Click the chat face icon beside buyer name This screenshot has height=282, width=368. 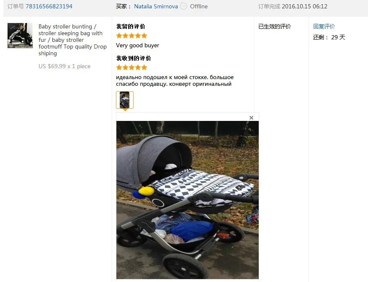point(183,6)
